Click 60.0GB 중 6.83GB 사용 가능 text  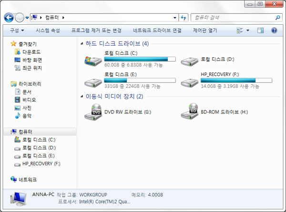(133, 65)
